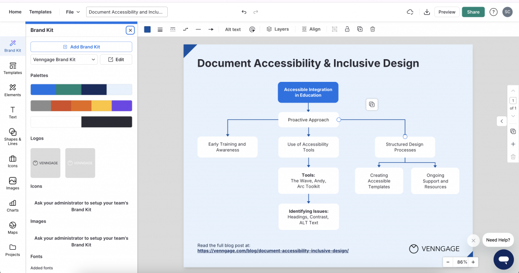Go to previous page chevron up
The width and height of the screenshot is (519, 273).
[513, 91]
